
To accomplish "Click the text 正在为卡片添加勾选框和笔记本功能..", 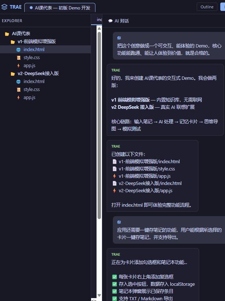I will tap(149, 262).
